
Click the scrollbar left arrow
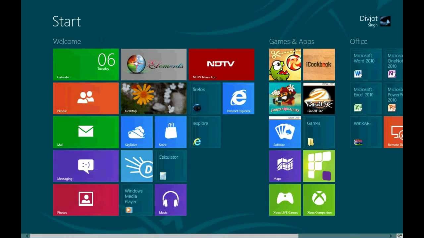27,236
